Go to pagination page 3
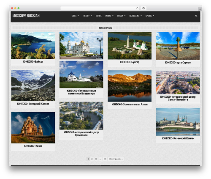This screenshot has width=211, height=179. click(x=96, y=159)
